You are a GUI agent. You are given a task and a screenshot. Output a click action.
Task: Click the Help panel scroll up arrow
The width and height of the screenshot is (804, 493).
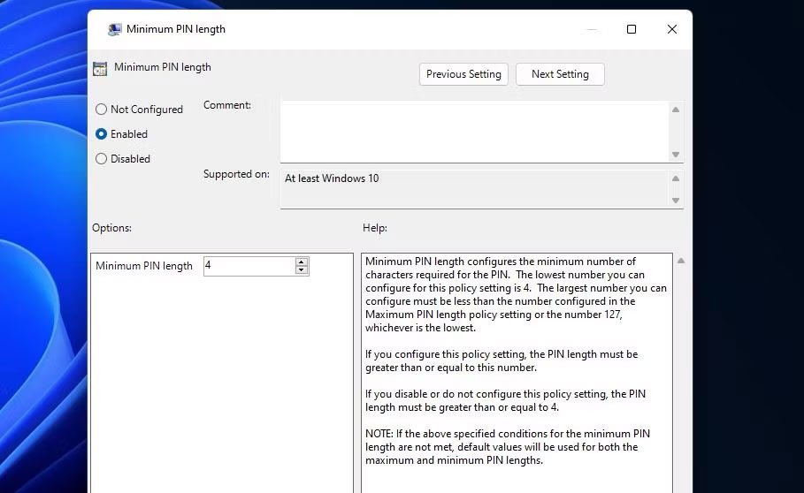click(679, 262)
